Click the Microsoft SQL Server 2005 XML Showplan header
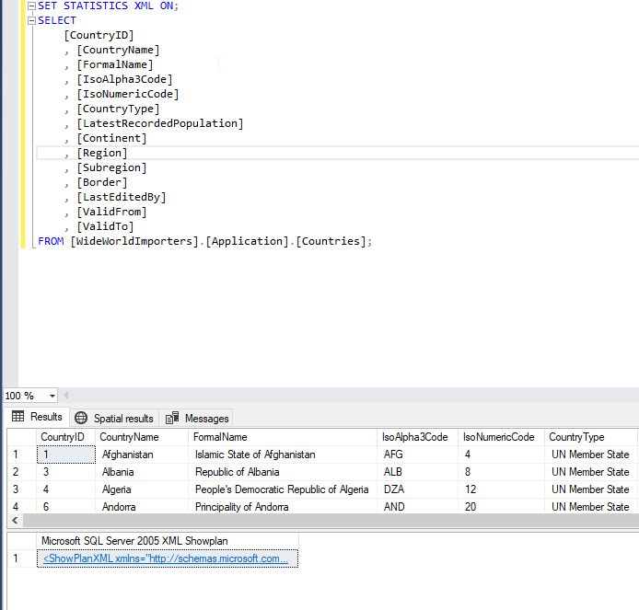 click(168, 541)
